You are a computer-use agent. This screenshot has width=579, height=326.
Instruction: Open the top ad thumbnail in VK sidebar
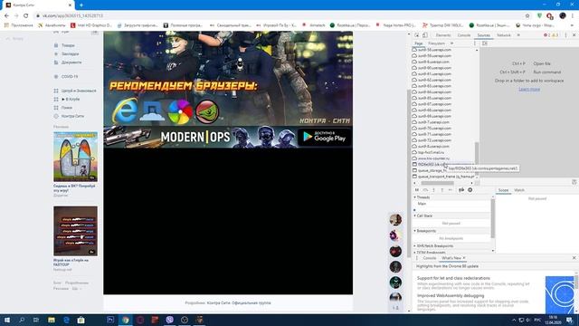75,157
